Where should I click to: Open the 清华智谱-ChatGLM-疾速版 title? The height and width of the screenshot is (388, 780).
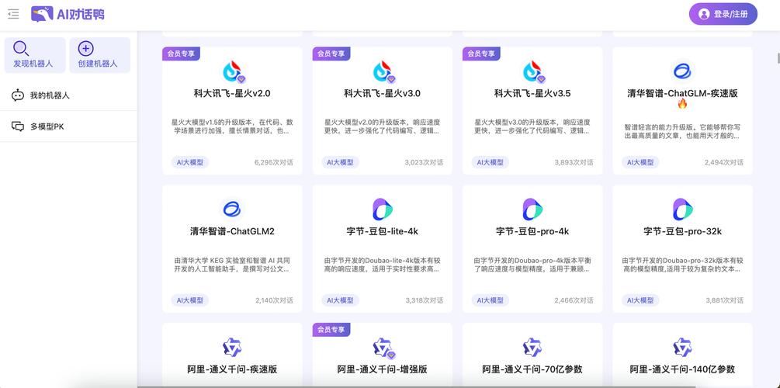[x=682, y=93]
